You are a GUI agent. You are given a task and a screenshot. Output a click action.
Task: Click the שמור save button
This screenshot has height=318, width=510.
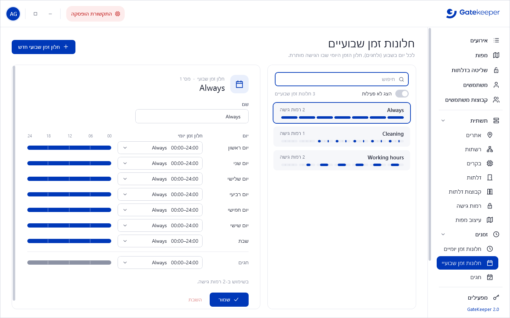pyautogui.click(x=229, y=300)
